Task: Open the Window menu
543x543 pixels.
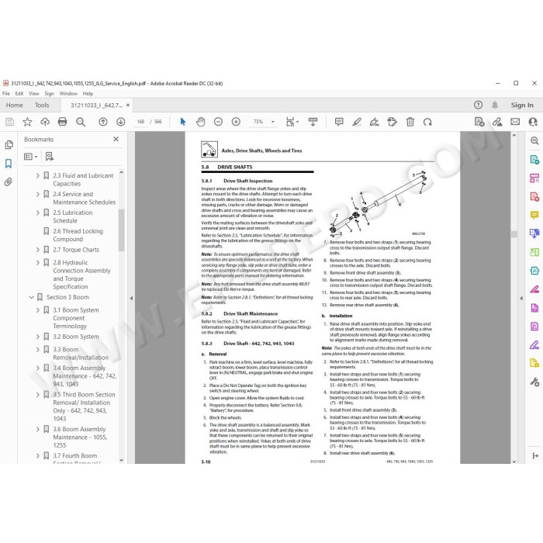Action: tap(68, 94)
